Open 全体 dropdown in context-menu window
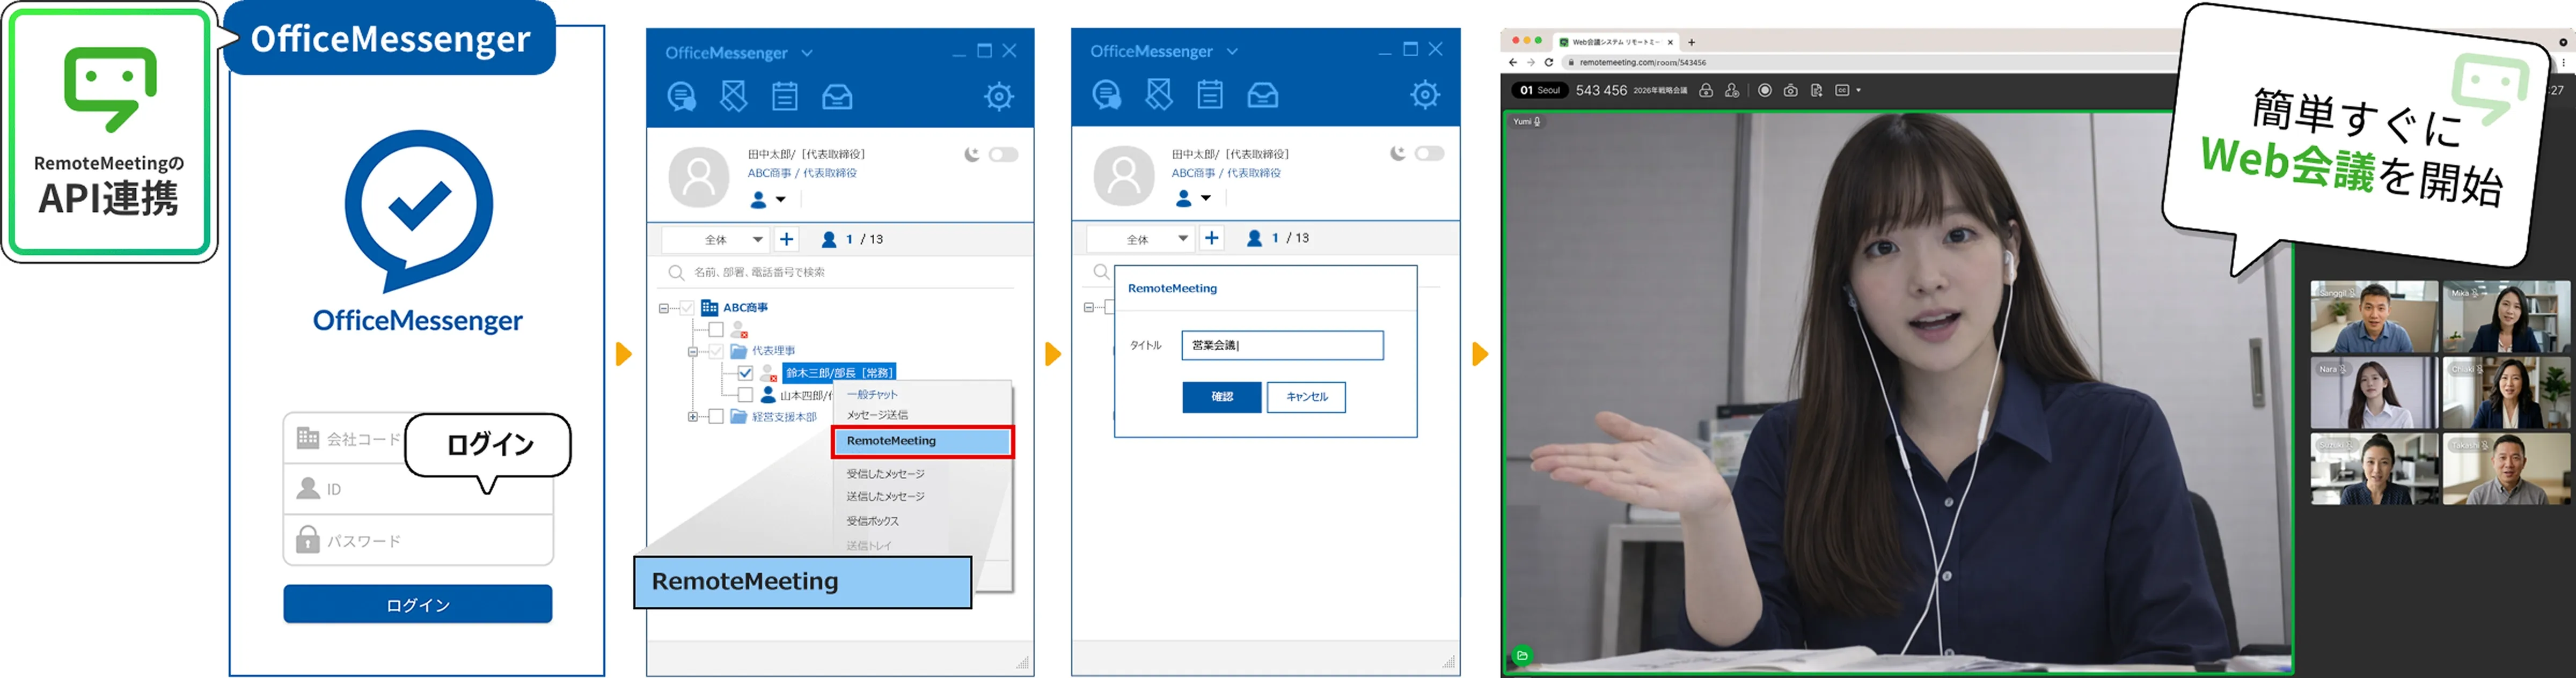This screenshot has height=678, width=2576. (716, 239)
